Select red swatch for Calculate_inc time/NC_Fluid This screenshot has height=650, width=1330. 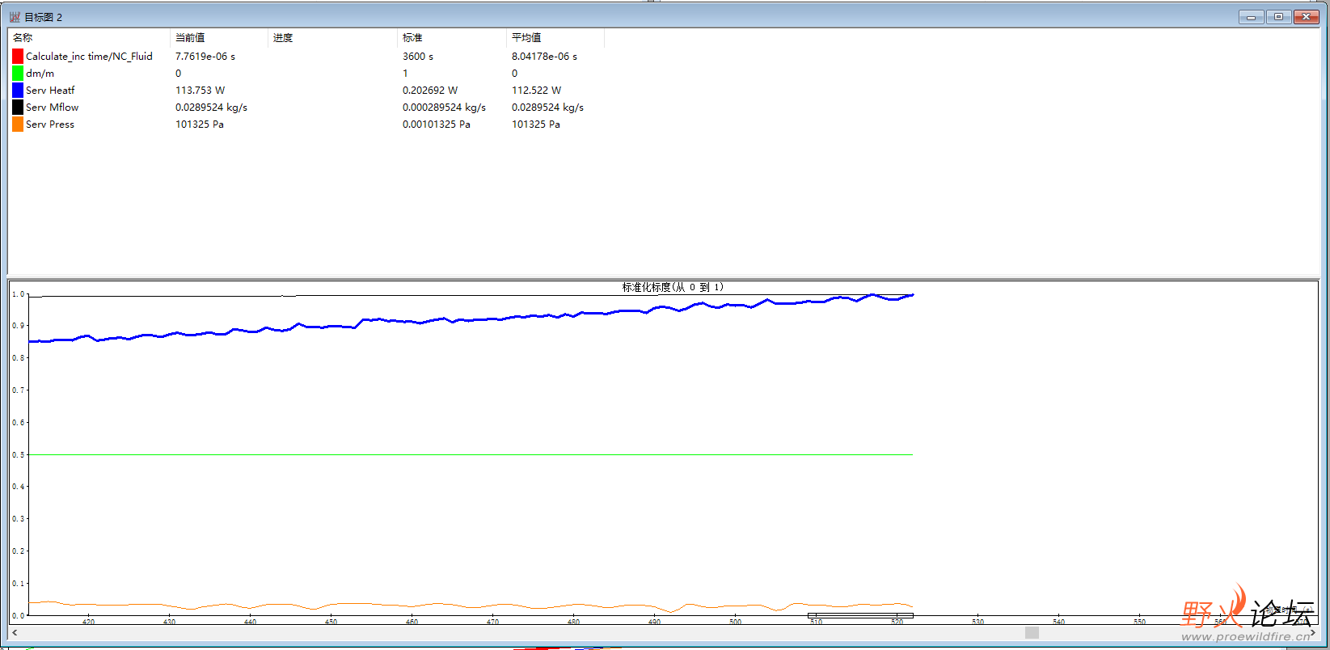point(18,56)
